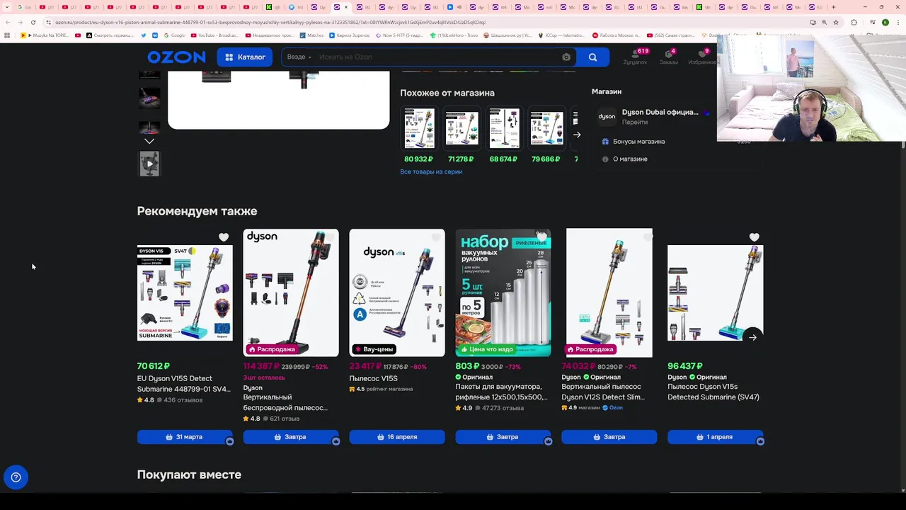Open Пакеты для вакууматора title link
Image resolution: width=906 pixels, height=510 pixels.
[x=502, y=392]
